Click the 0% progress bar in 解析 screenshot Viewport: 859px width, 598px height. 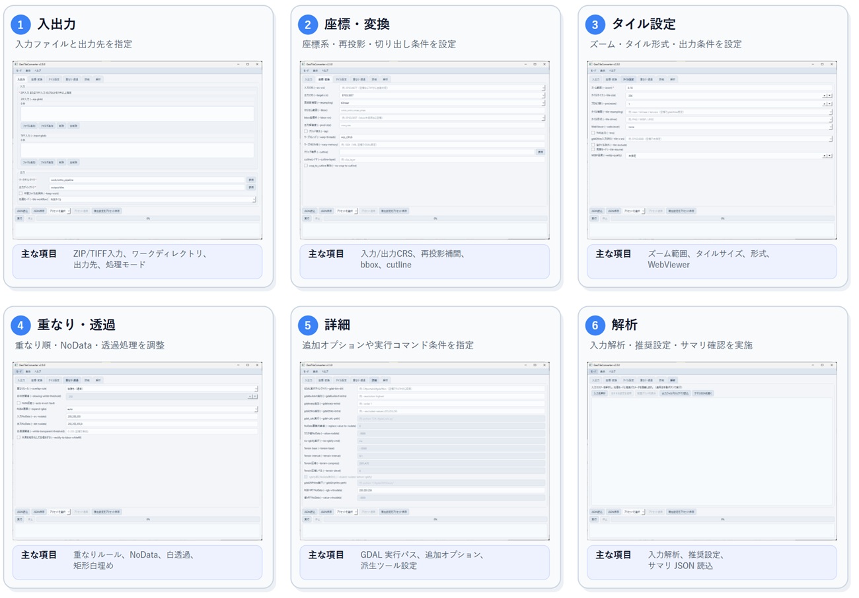coord(723,519)
